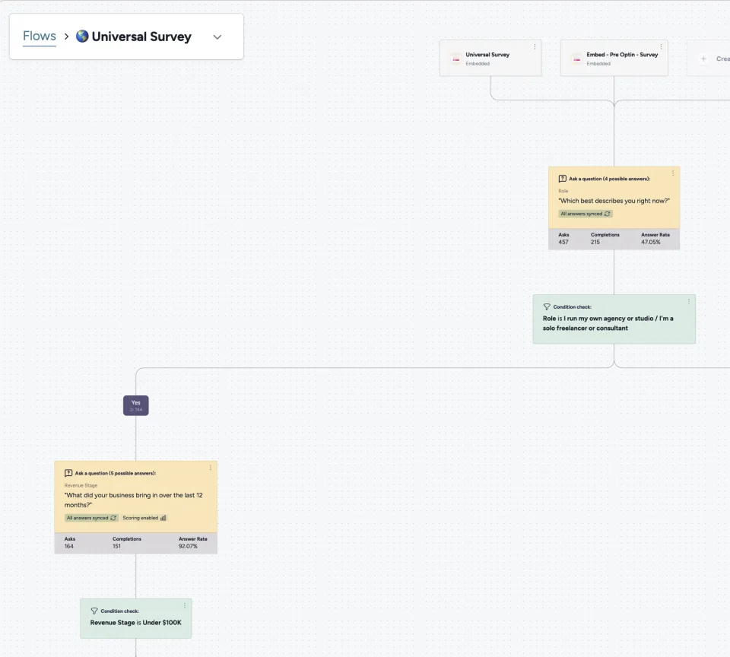Click the Completions 215 stat

pyautogui.click(x=605, y=239)
